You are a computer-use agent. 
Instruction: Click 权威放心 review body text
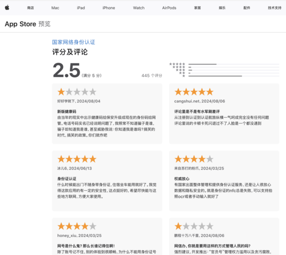click(x=223, y=191)
